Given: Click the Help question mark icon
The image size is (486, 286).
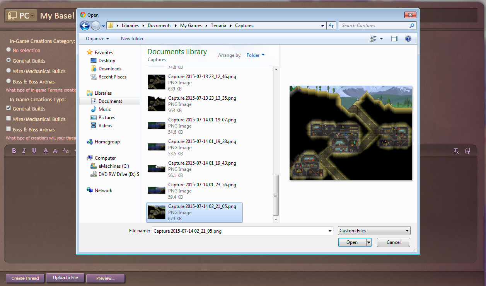Looking at the screenshot, I should [408, 39].
